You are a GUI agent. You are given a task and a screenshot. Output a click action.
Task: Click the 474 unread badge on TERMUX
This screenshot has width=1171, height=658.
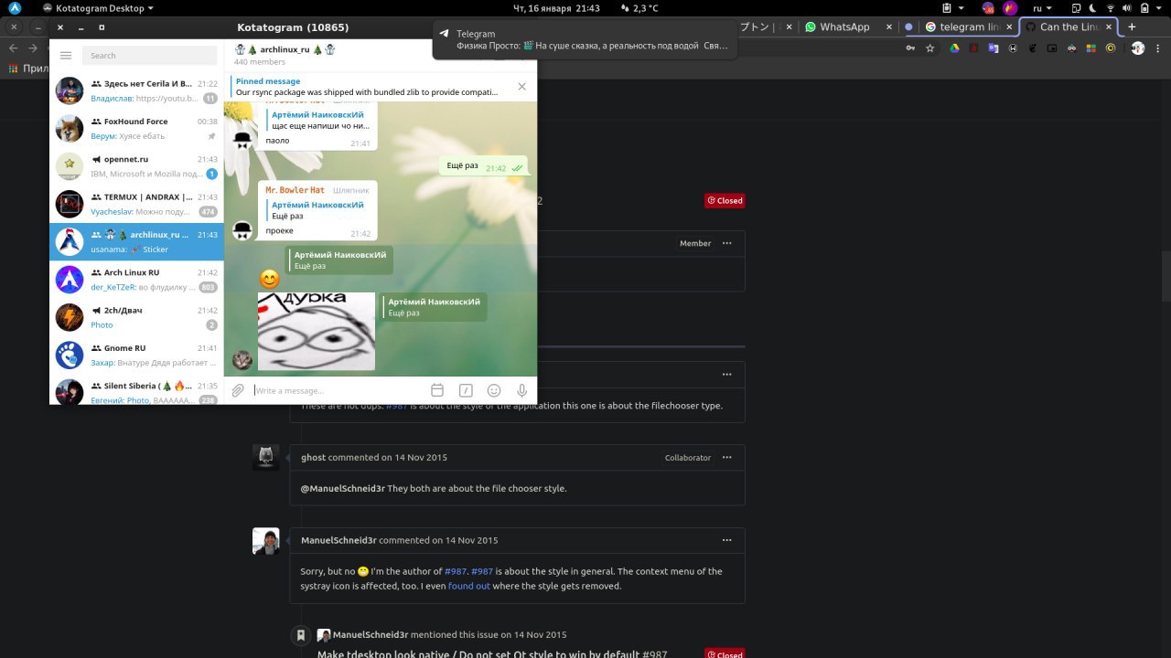209,212
